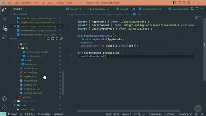Open test-setup.ts file
This screenshot has height=116, width=206.
pos(32,64)
